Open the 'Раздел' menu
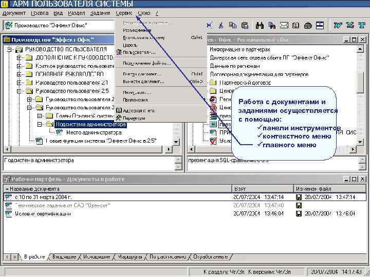Screen dimensions: 370x277 pyautogui.click(x=77, y=13)
